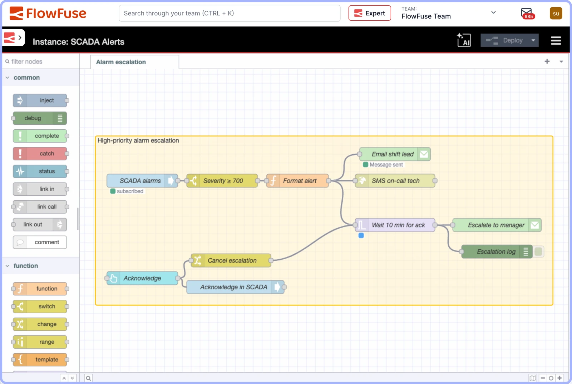Image resolution: width=572 pixels, height=384 pixels.
Task: Open the notifications inbox icon
Action: coord(527,13)
